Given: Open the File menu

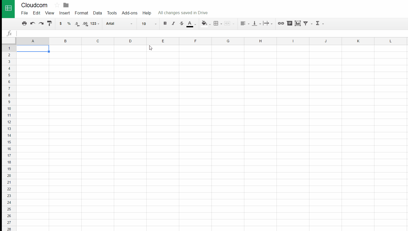Looking at the screenshot, I should click(x=25, y=13).
